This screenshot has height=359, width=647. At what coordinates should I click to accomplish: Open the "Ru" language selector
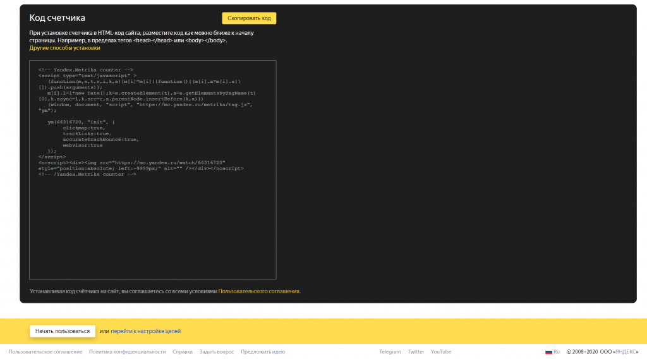coord(556,351)
